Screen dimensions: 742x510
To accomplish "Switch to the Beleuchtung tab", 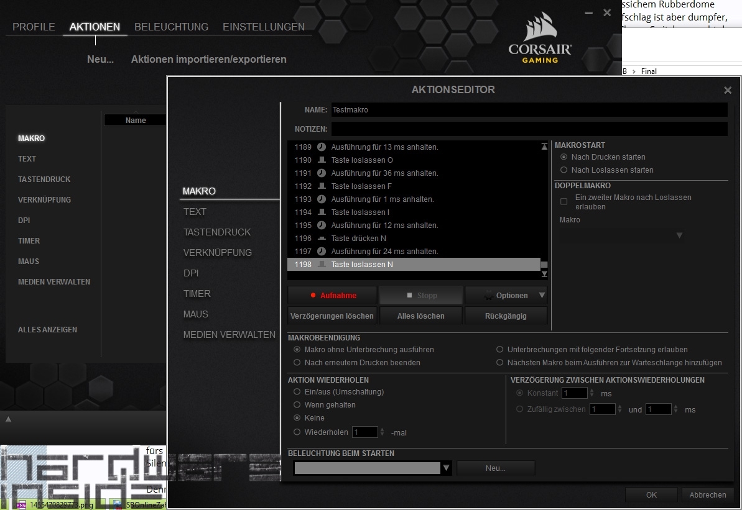I will pyautogui.click(x=171, y=27).
